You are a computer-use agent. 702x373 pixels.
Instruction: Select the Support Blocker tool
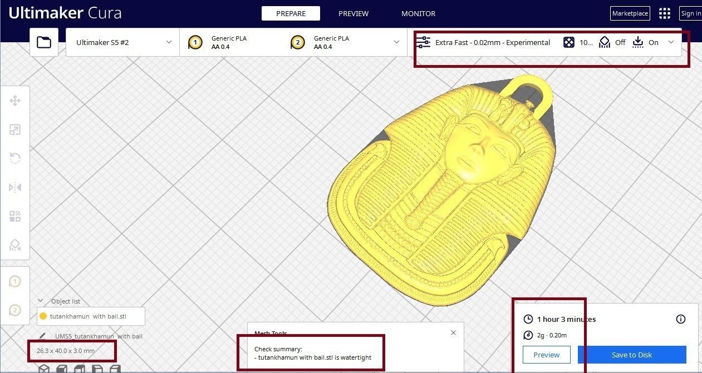tap(15, 245)
